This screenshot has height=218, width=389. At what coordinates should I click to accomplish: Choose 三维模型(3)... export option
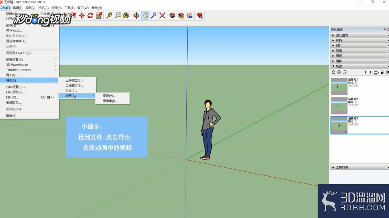[x=77, y=80]
